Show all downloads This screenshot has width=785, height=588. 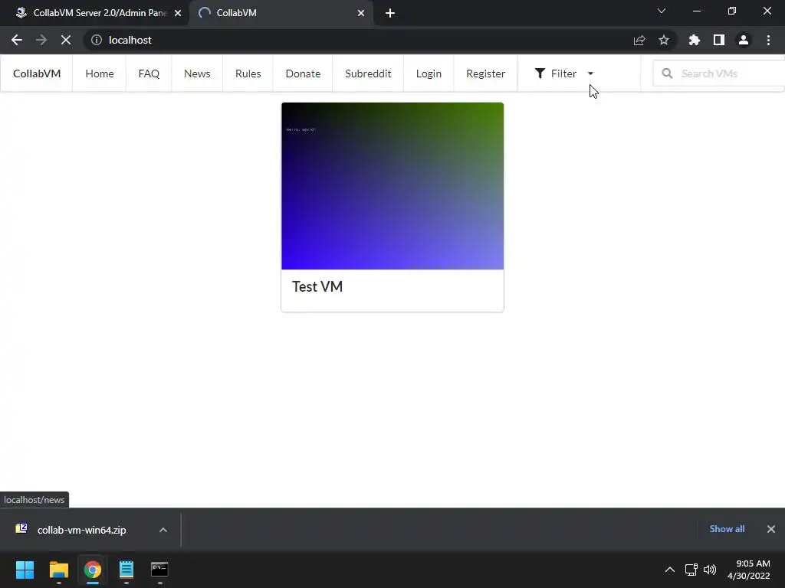click(x=727, y=529)
